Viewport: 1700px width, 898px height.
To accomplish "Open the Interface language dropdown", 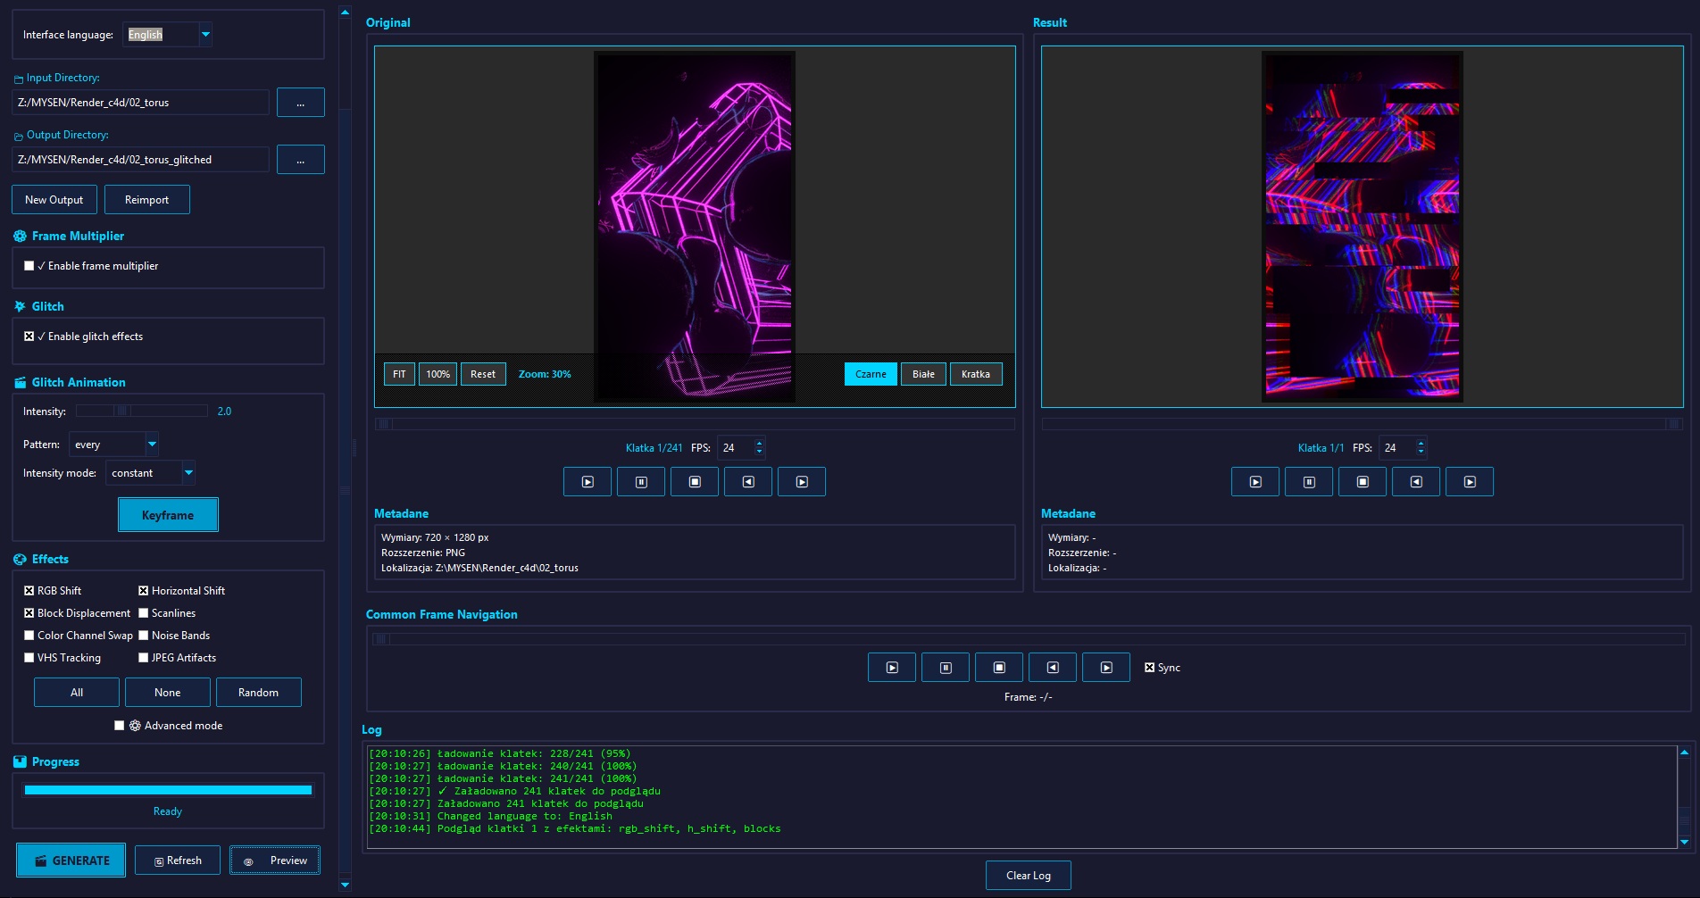I will point(205,35).
